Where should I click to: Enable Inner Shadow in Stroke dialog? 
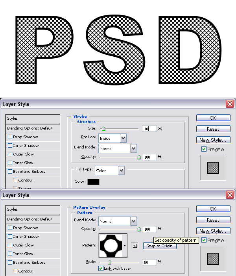10,145
